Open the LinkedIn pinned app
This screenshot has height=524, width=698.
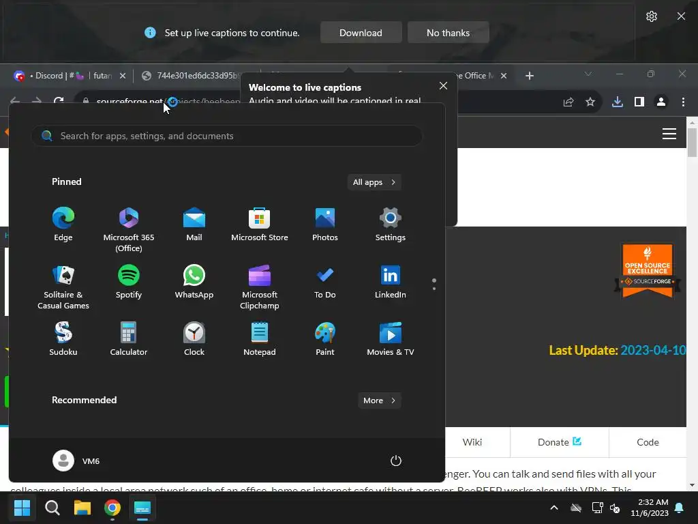point(391,282)
